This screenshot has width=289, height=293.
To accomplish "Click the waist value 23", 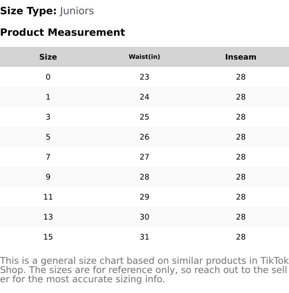I will coord(144,77).
